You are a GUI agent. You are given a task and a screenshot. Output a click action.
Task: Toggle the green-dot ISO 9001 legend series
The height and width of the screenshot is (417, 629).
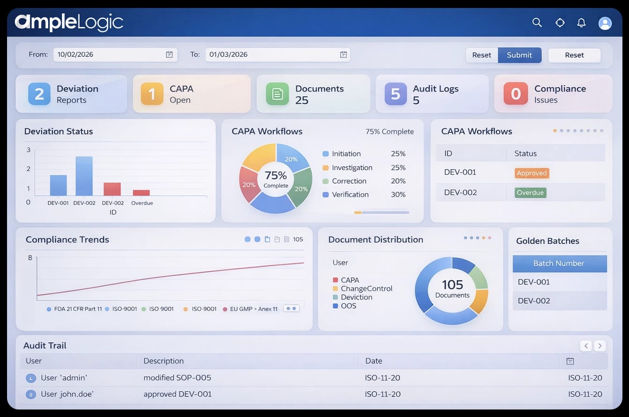(x=157, y=309)
